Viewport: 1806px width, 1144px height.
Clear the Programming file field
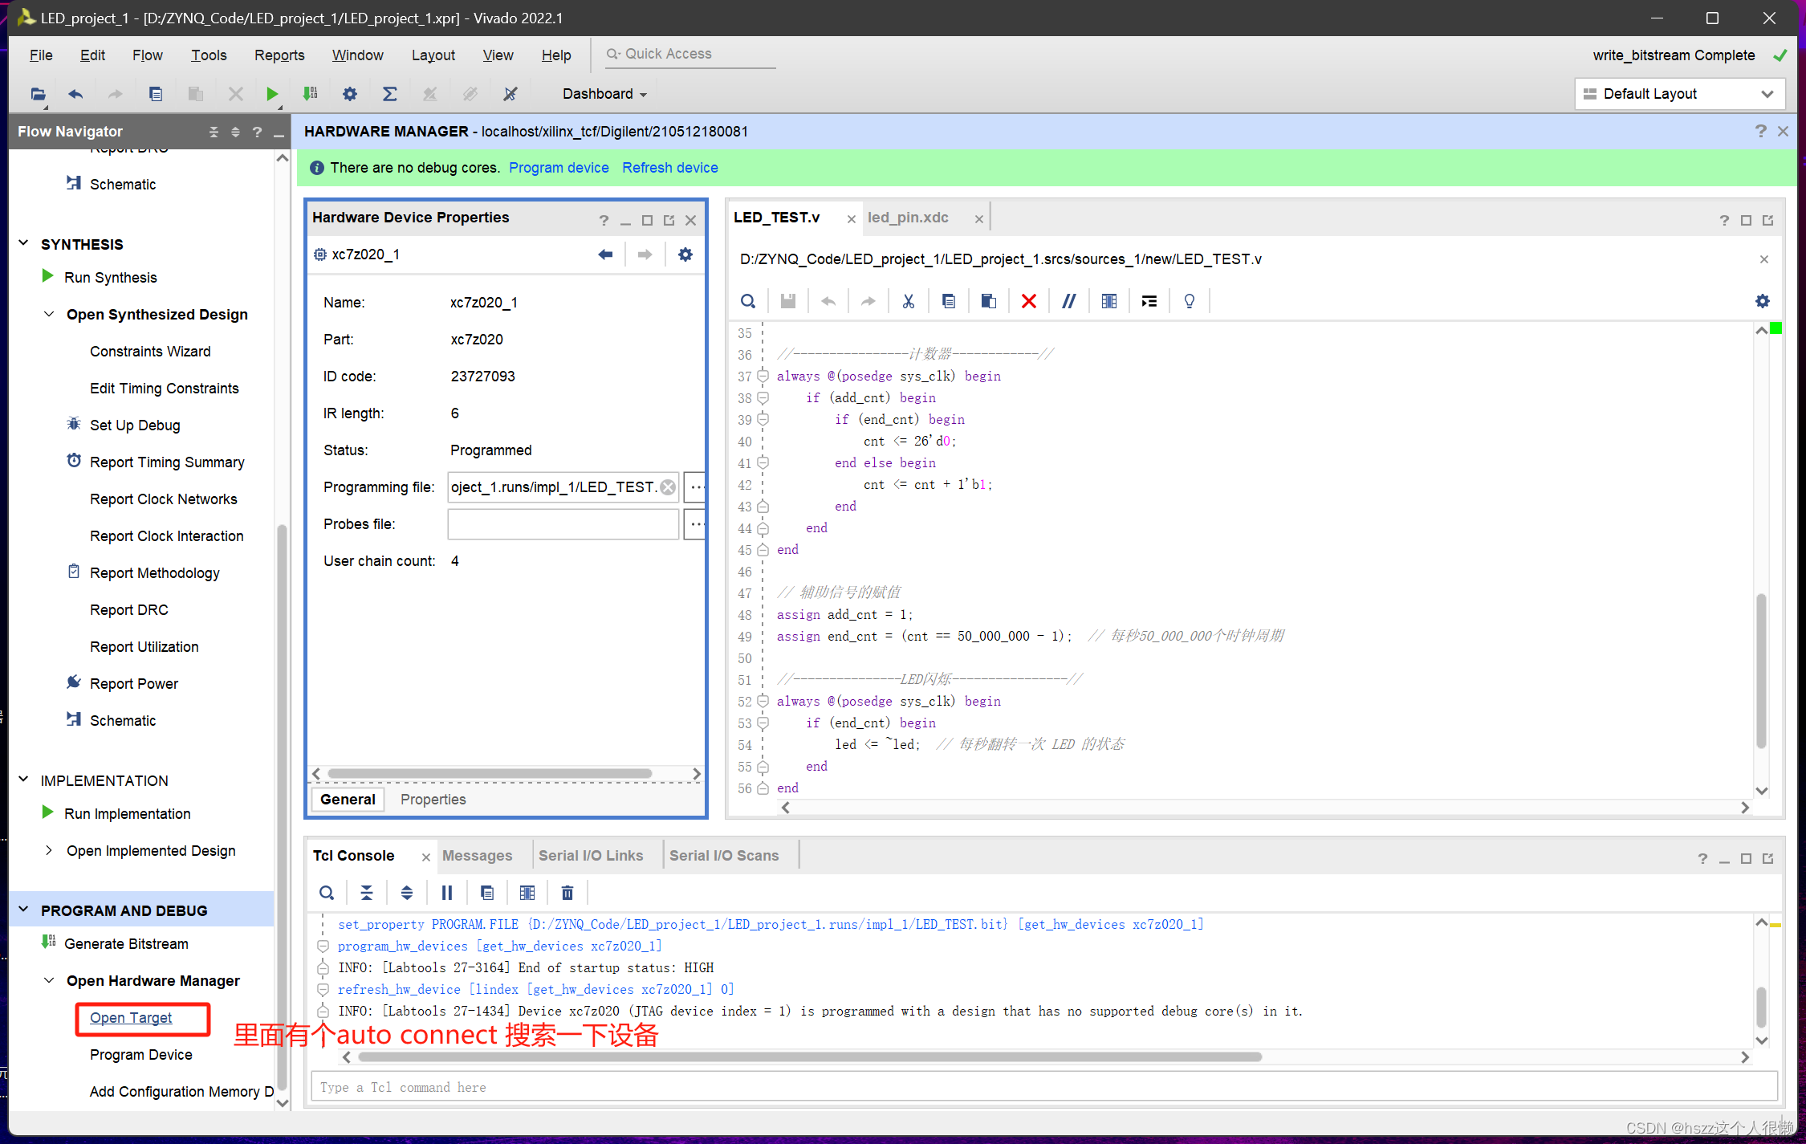click(x=668, y=487)
